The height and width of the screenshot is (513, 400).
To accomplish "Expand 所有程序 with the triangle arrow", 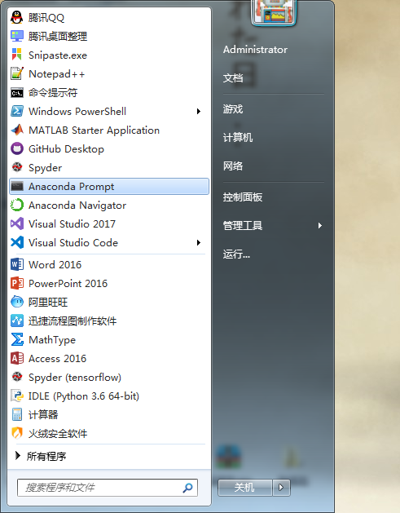I will pos(18,455).
